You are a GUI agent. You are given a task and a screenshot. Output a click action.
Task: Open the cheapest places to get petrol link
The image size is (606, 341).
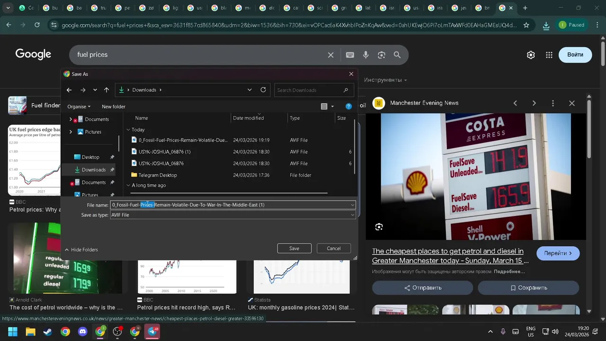pyautogui.click(x=450, y=256)
